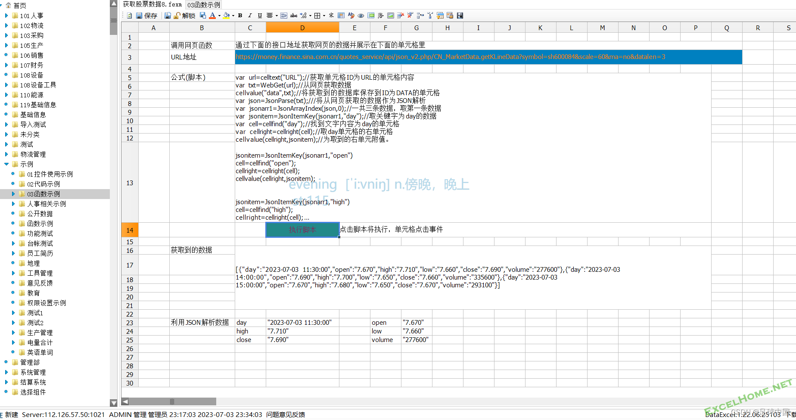Collapse the 示例 tree node
This screenshot has width=796, height=420.
pos(6,164)
